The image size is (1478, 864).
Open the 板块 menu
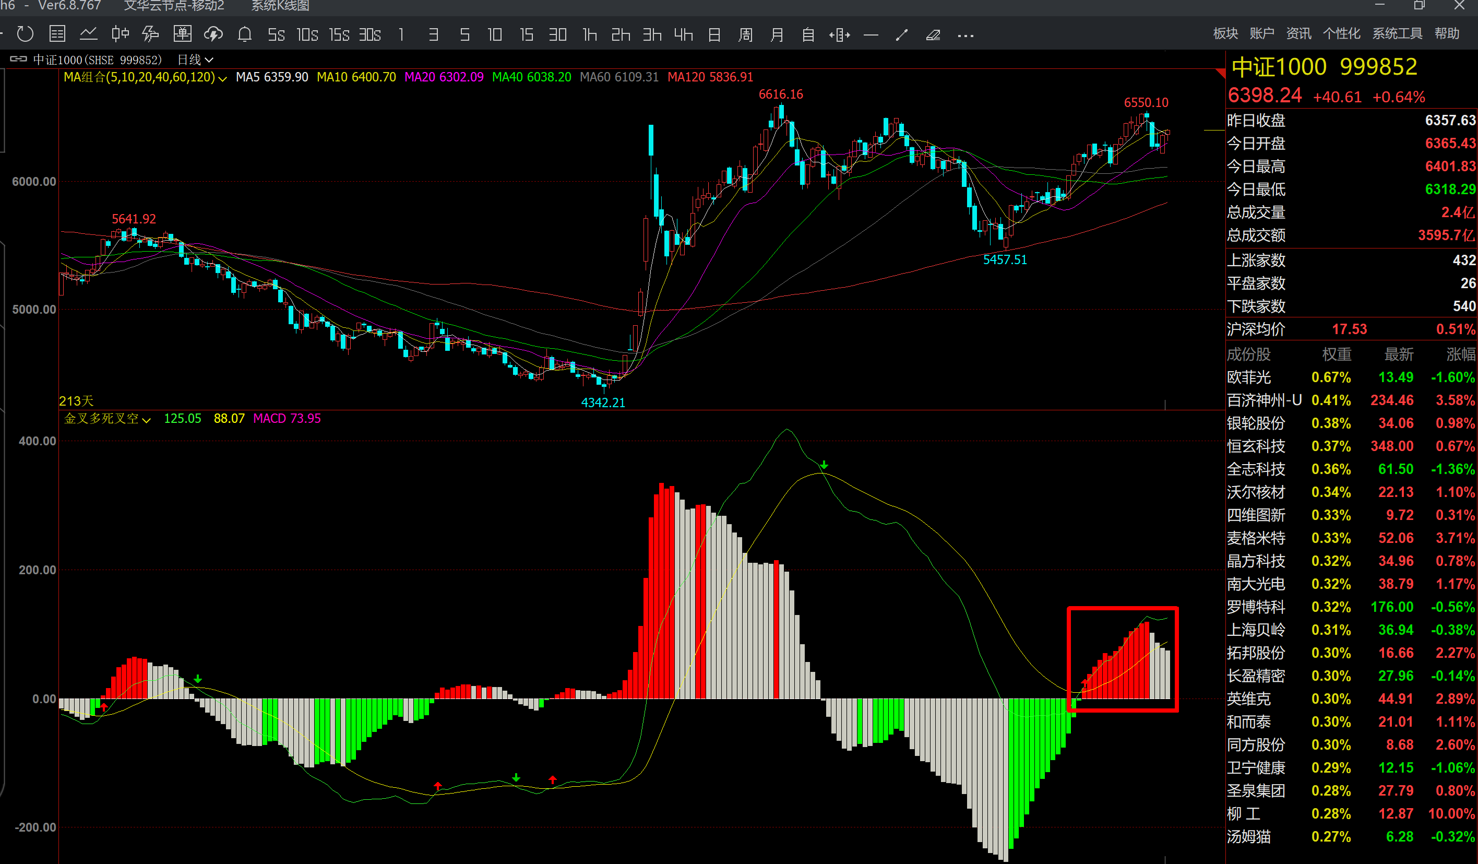1225,33
